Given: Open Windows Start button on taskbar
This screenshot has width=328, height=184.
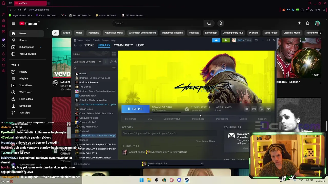Looking at the screenshot, I should tap(141, 180).
